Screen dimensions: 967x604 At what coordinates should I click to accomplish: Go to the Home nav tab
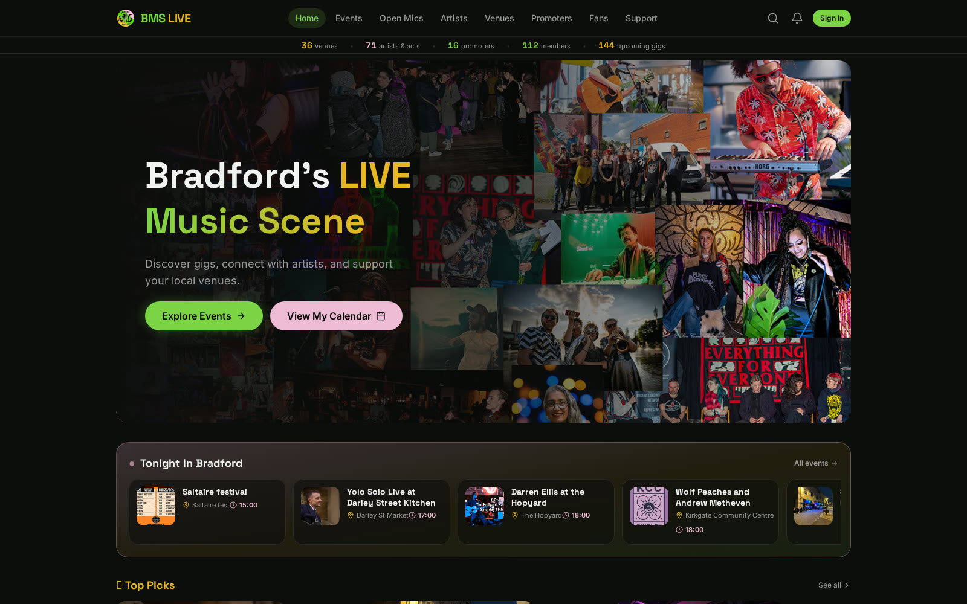tap(307, 18)
